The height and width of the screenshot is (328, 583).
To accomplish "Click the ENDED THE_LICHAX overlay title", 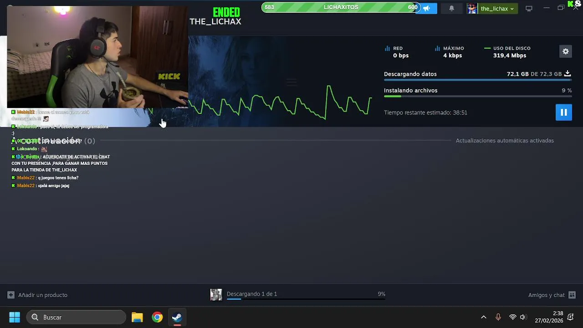I will pyautogui.click(x=215, y=17).
